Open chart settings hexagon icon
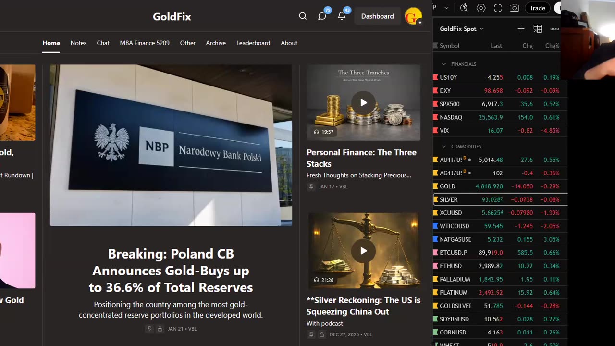The image size is (615, 346). coord(481,8)
